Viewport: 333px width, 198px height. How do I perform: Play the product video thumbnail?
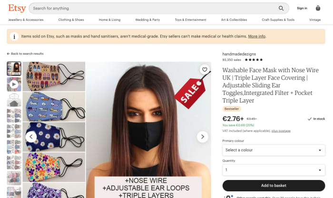point(14,84)
